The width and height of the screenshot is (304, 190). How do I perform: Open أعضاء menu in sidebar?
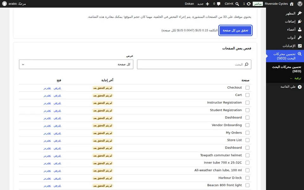(x=285, y=29)
